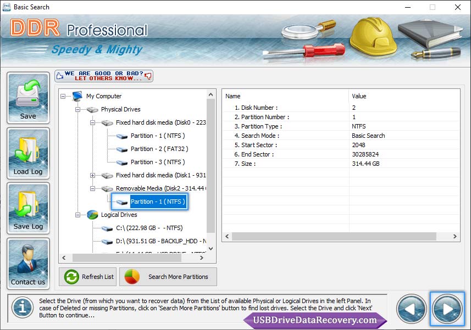Click the details table scroll-left arrow
This screenshot has height=330, width=471.
point(227,237)
